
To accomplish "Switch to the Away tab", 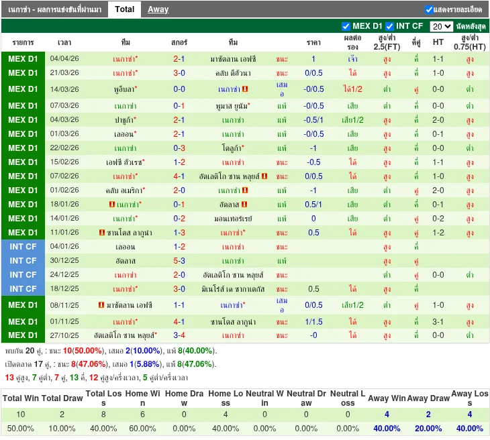I will tap(158, 9).
